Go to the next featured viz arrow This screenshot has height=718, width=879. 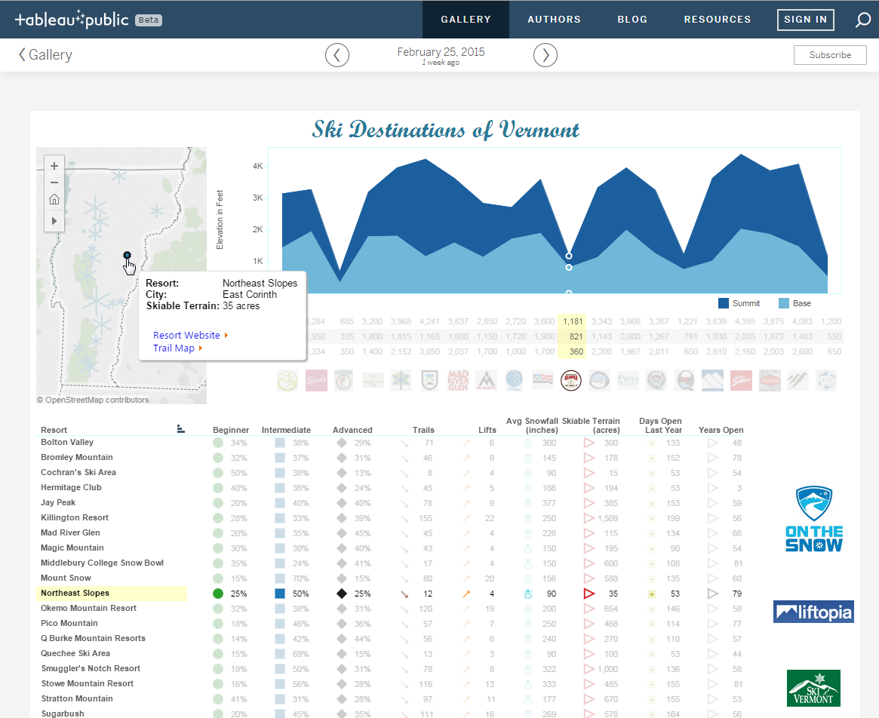(x=545, y=54)
